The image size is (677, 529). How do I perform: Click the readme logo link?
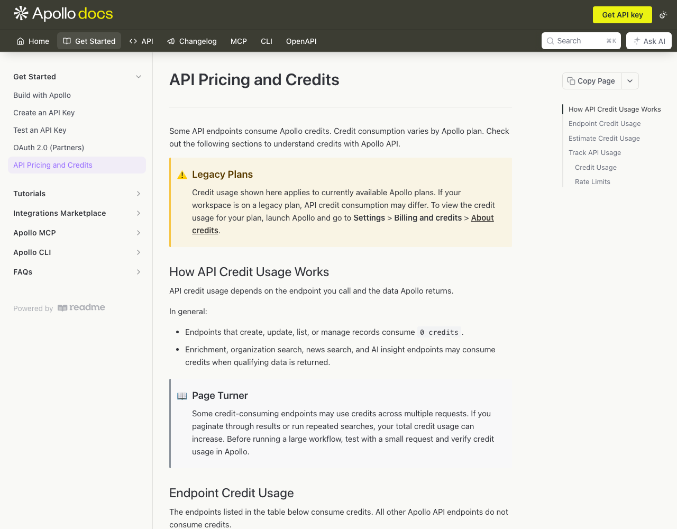(x=81, y=307)
